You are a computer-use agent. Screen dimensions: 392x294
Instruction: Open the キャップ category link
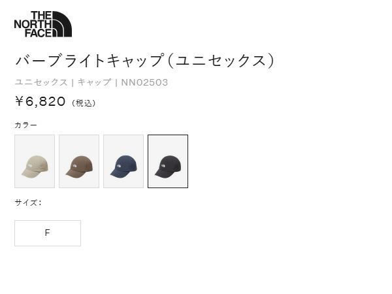94,82
